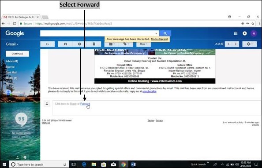Image resolution: width=262 pixels, height=168 pixels.
Task: Switch to Chrome on taskbar
Action: coord(124,164)
